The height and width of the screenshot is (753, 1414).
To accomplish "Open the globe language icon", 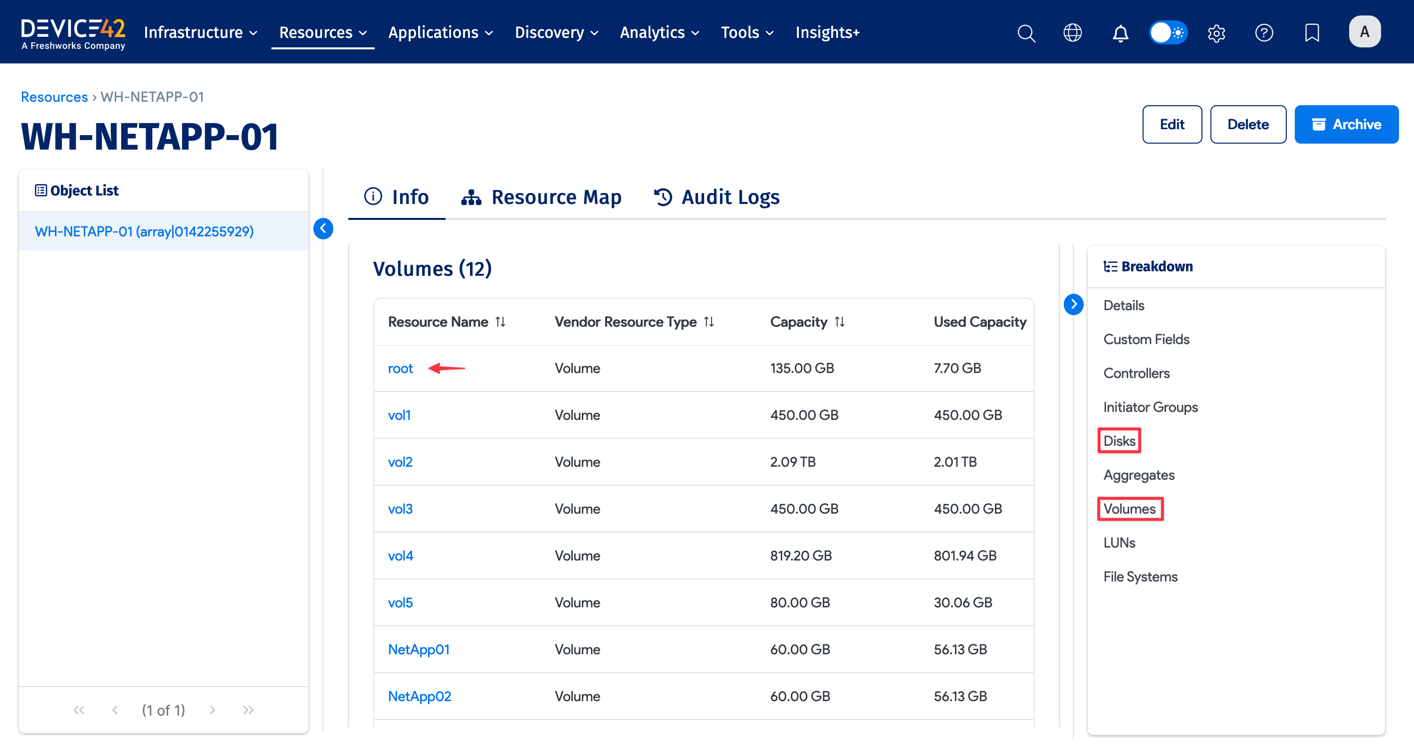I will (x=1072, y=33).
